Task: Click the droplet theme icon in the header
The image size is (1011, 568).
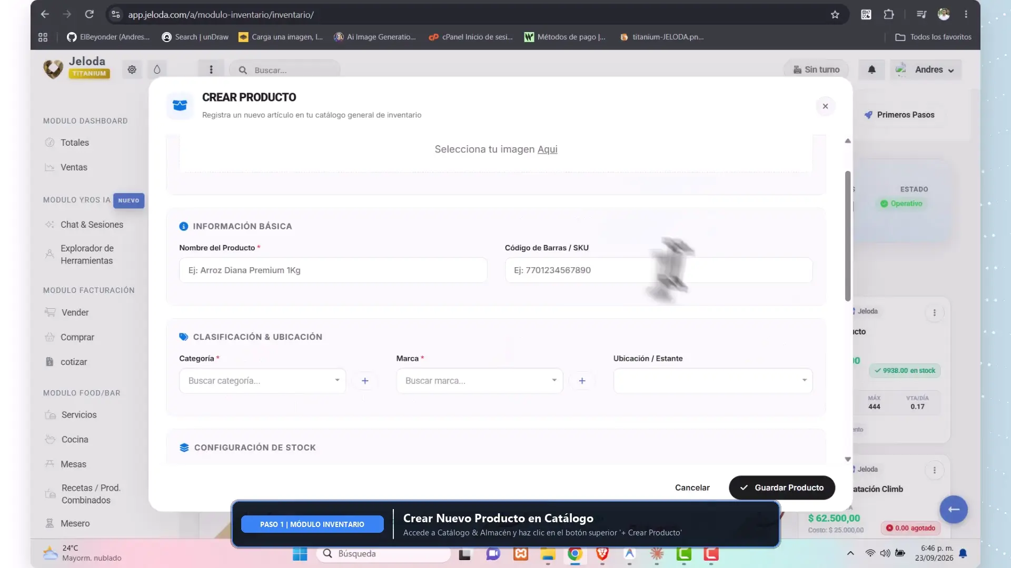Action: pyautogui.click(x=157, y=69)
